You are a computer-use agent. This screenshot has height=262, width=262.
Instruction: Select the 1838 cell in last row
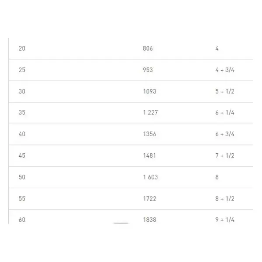pos(149,220)
